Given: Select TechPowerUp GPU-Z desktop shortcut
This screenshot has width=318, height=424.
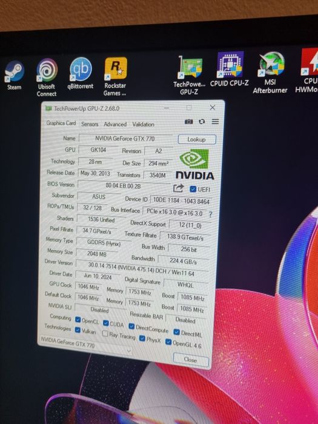Looking at the screenshot, I should click(x=189, y=75).
